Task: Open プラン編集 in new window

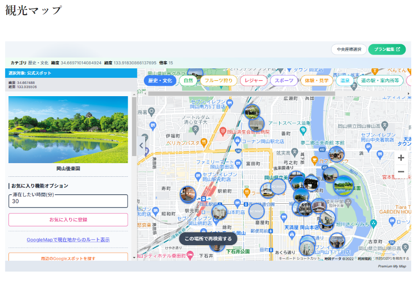Action: click(387, 50)
